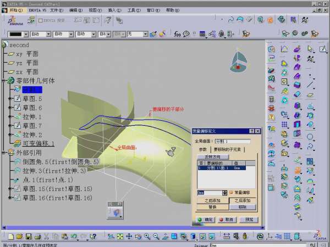Click the 取消 (Cancel) button
Image resolution: width=330 pixels, height=247 pixels.
tap(227, 220)
